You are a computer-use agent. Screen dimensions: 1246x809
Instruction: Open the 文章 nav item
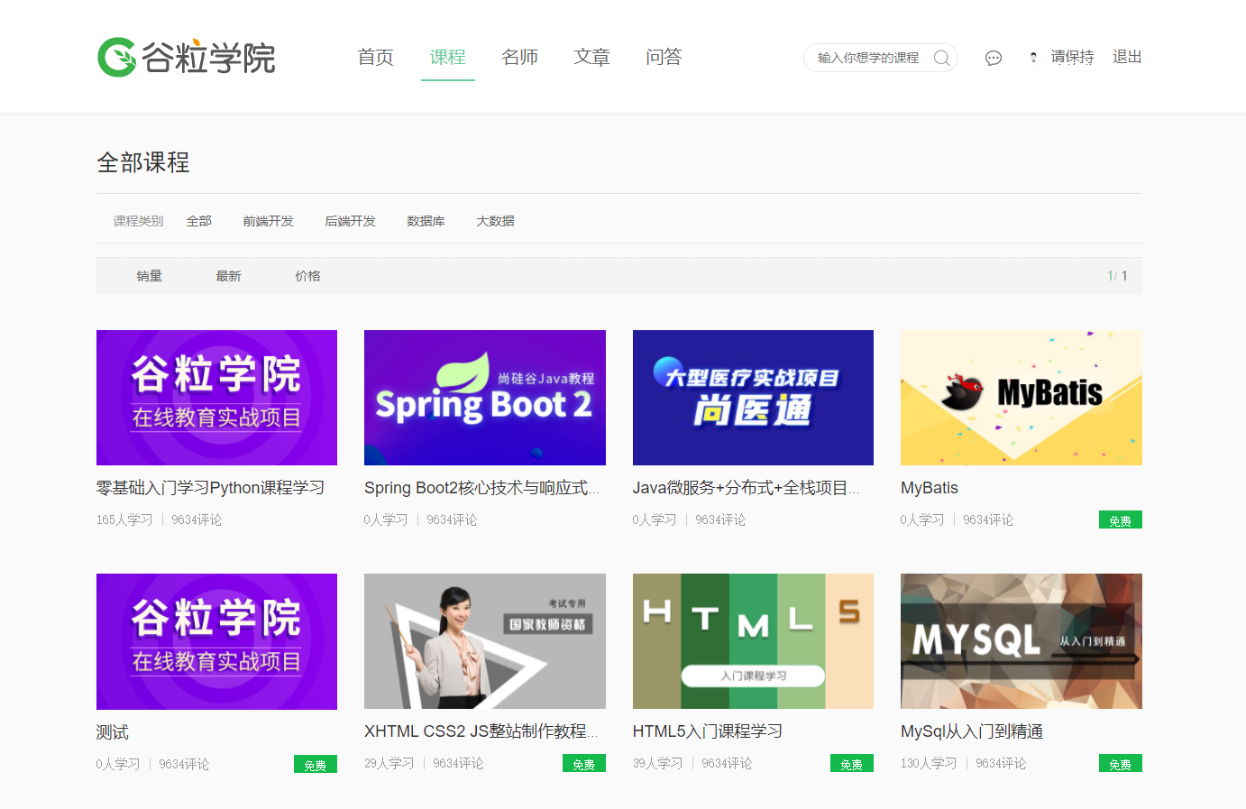[592, 57]
